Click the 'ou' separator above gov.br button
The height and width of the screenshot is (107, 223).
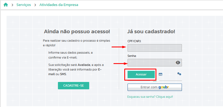(x=155, y=81)
